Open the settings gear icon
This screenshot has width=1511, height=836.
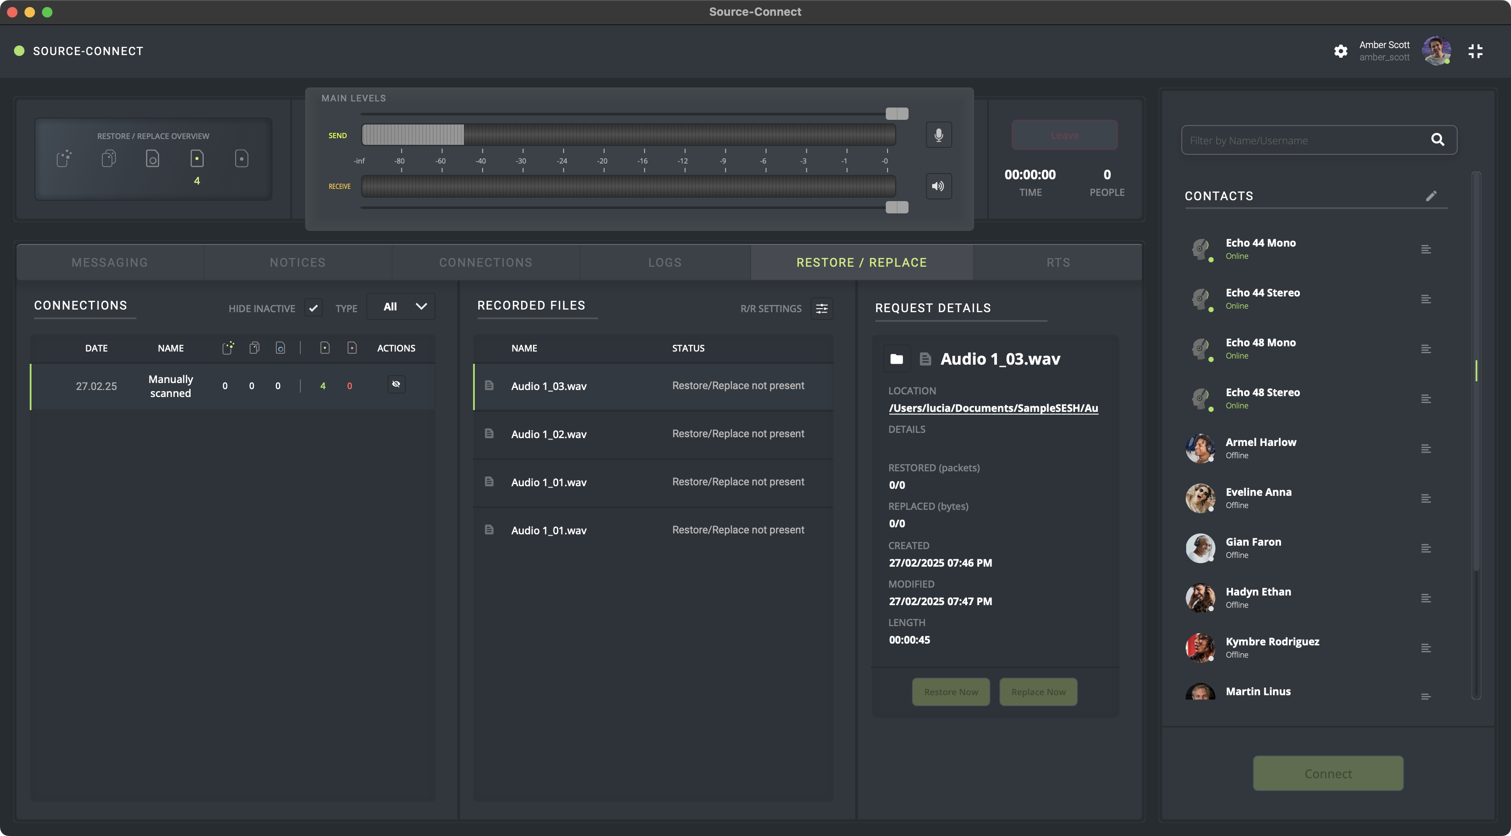(x=1340, y=51)
